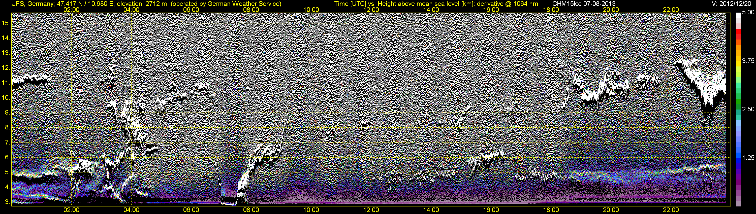The width and height of the screenshot is (756, 214).
Task: Click the colorbar value 1.25
Action: click(x=748, y=158)
